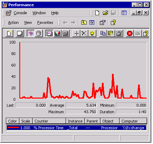Open the Console menu
The image size is (153, 144).
coord(20,13)
